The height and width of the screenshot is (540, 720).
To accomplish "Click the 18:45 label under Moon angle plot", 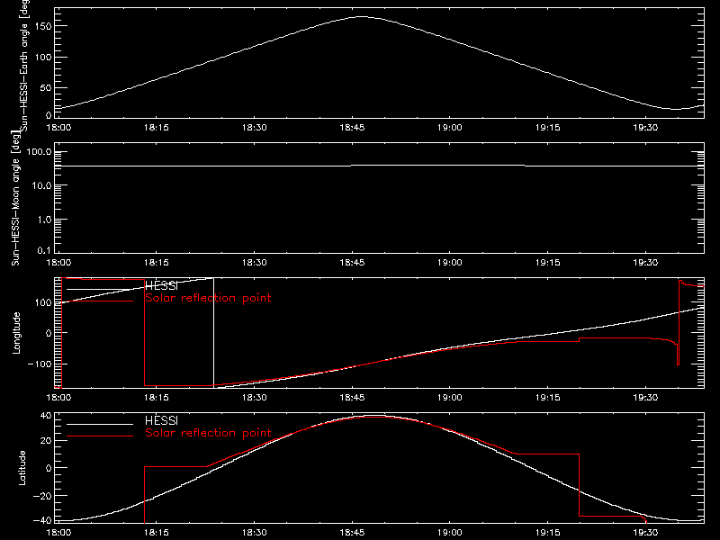I will (x=352, y=263).
